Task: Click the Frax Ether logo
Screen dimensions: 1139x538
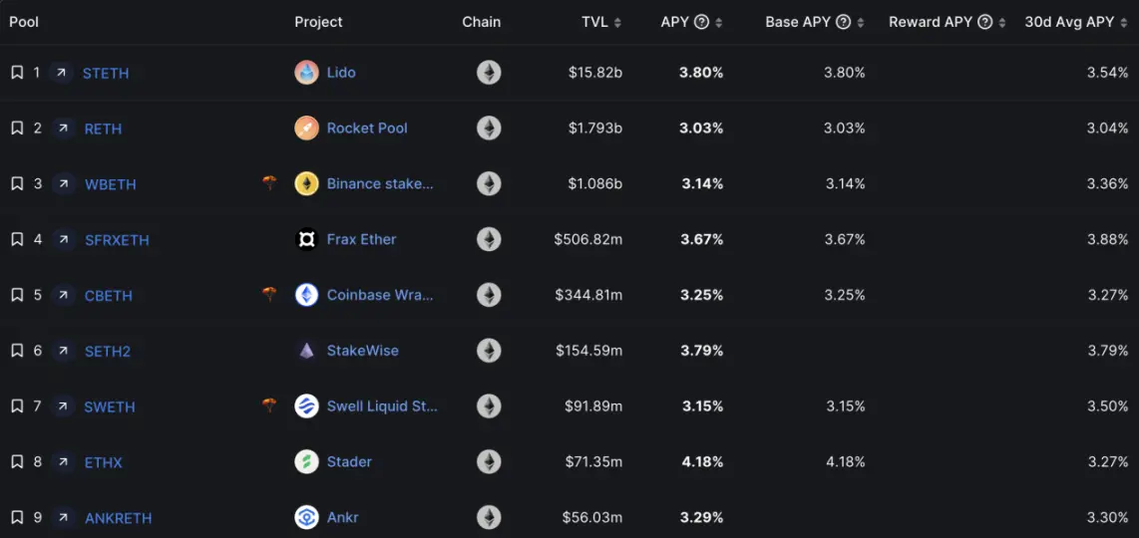Action: (306, 240)
